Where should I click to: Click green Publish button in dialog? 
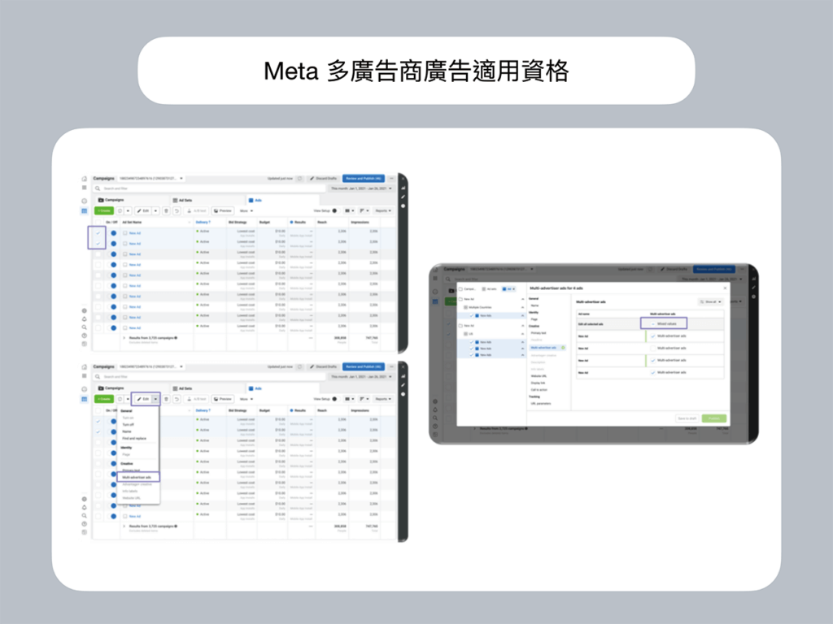[x=714, y=418]
